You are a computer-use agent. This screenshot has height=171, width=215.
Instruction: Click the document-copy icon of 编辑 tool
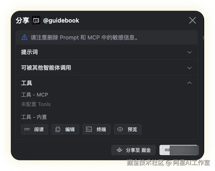click(58, 129)
